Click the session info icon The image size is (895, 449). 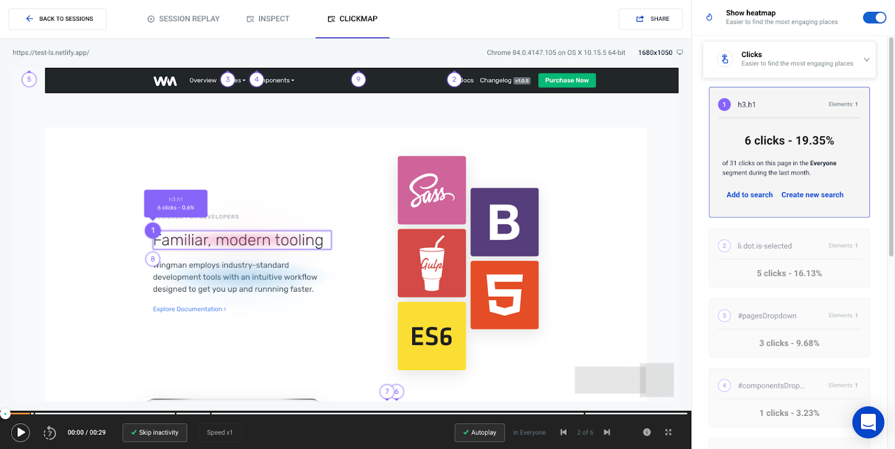click(647, 432)
